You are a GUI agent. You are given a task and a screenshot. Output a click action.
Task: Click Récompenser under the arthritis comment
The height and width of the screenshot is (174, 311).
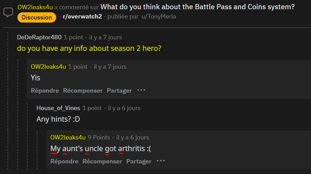tap(102, 161)
